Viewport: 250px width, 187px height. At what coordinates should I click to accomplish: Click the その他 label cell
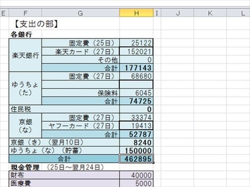pyautogui.click(x=80, y=60)
